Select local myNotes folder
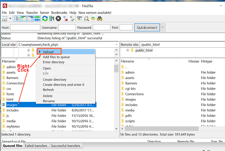Screen dimensions: 225x151 [13, 127]
